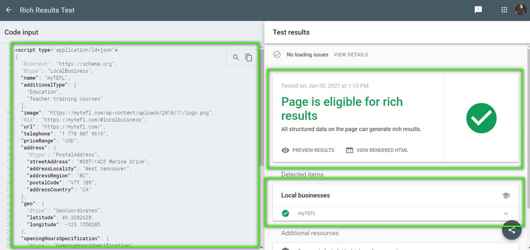530x250 pixels.
Task: Click the browser window icon beside View Rendered HTML
Action: 349,150
